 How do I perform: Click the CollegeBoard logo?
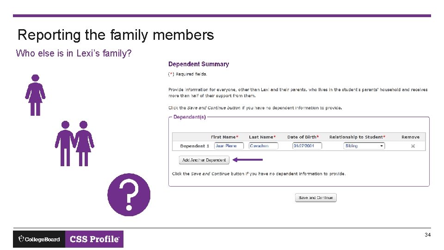[x=39, y=239]
